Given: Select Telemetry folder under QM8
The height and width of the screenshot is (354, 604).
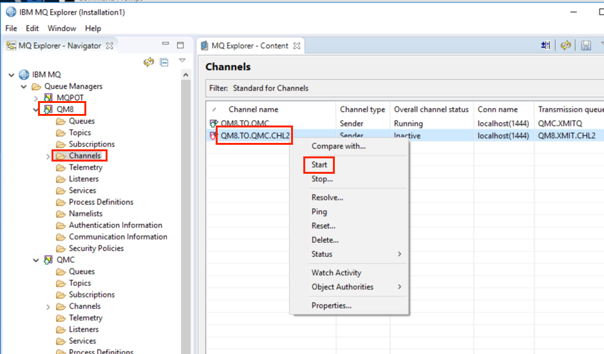Looking at the screenshot, I should 86,167.
